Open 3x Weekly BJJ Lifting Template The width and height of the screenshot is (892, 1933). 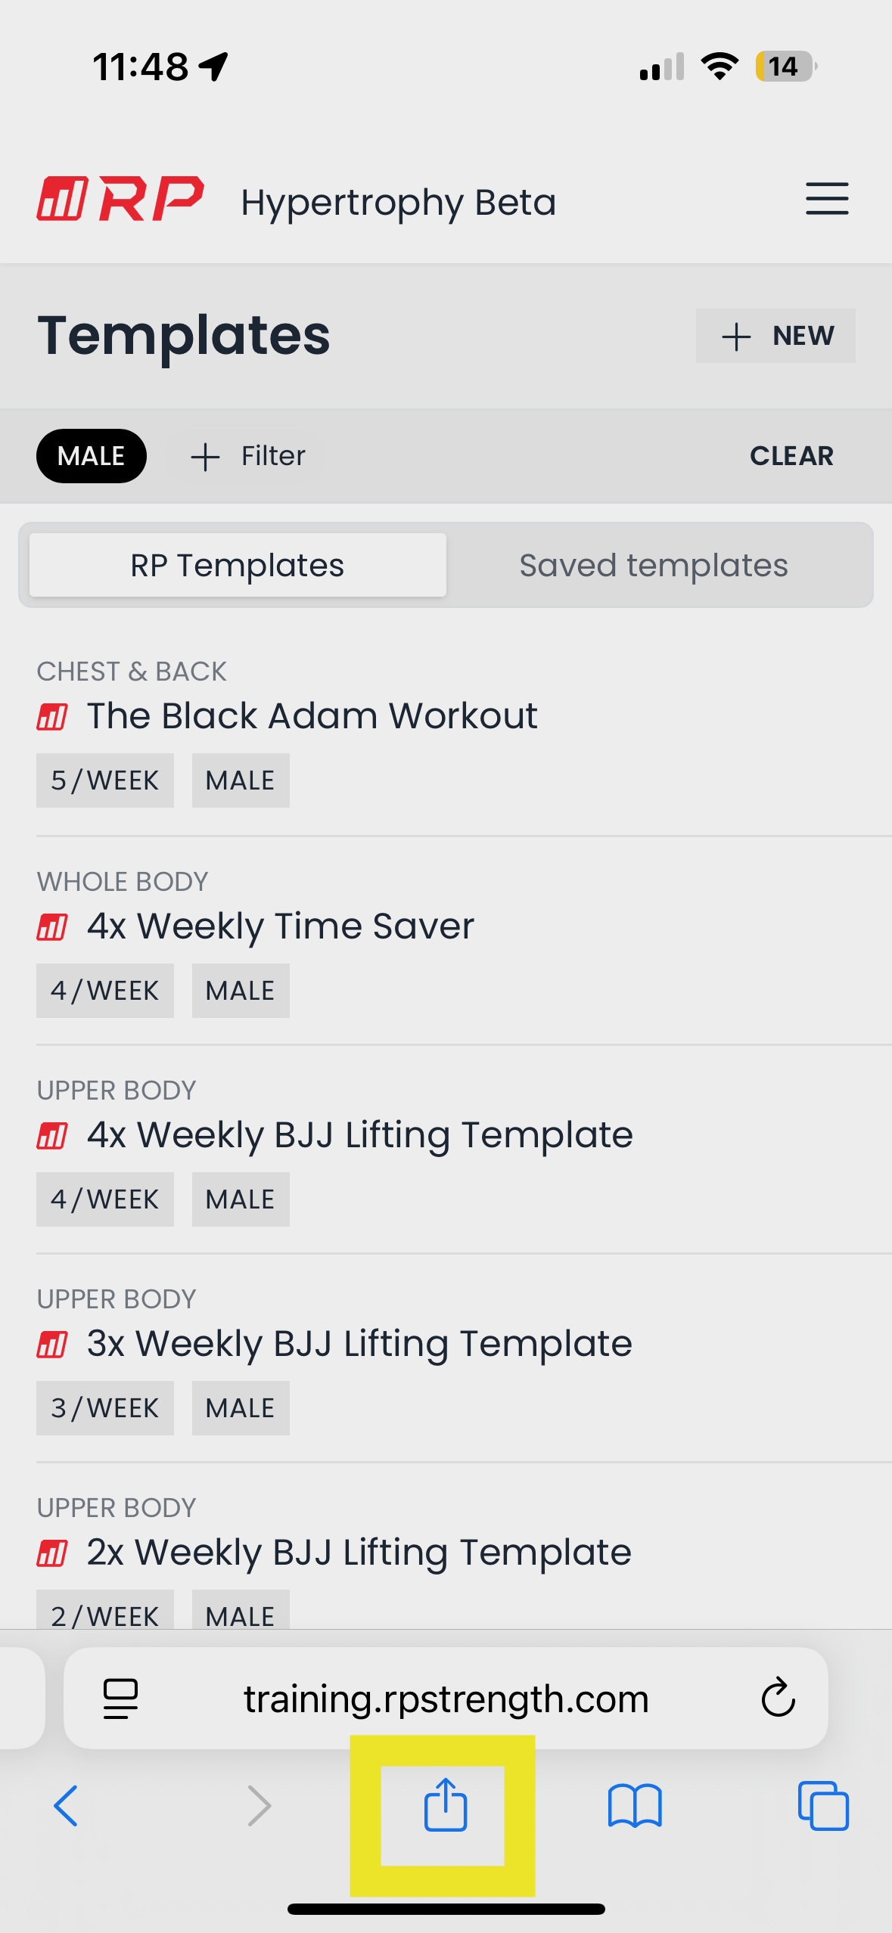[x=359, y=1343]
